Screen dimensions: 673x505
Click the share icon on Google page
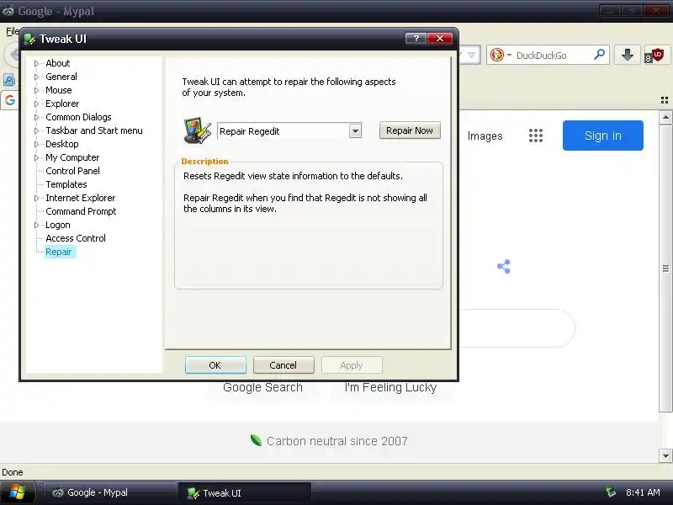tap(503, 266)
